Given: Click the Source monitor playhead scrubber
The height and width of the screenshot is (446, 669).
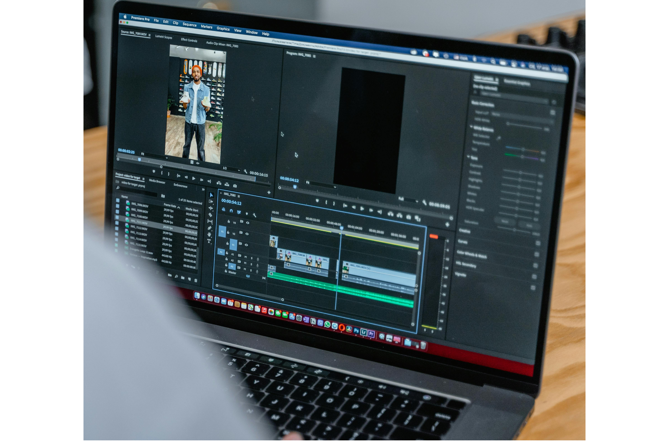Looking at the screenshot, I should 139,160.
